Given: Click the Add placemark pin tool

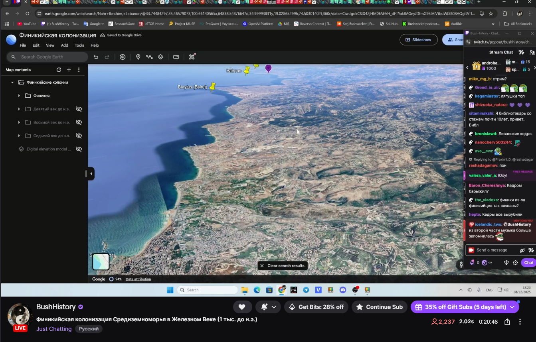Looking at the screenshot, I should 138,57.
